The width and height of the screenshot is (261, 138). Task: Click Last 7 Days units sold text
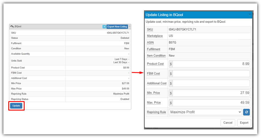pos(122,59)
